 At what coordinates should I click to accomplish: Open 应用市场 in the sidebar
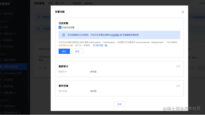(8, 46)
